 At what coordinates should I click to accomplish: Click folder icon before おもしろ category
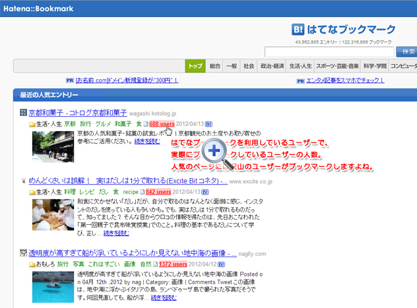pyautogui.click(x=32, y=264)
